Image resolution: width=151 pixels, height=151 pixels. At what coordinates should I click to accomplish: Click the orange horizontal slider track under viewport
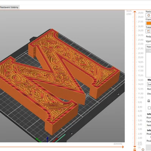point(61,147)
